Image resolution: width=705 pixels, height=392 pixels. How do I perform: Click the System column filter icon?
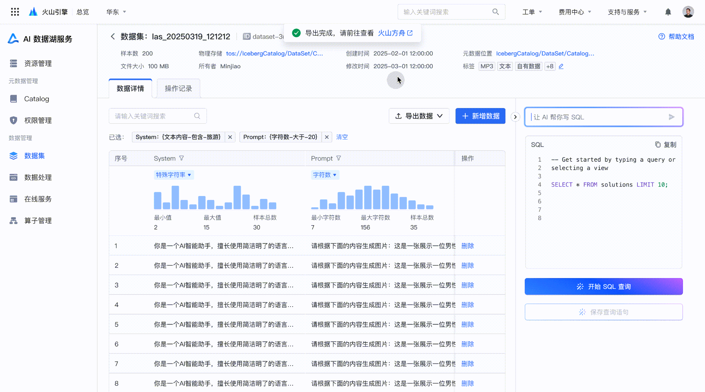coord(181,158)
